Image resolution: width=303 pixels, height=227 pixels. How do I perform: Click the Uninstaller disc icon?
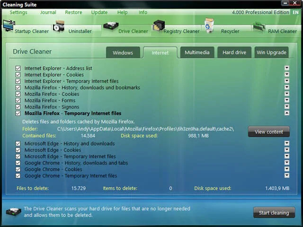click(x=59, y=26)
